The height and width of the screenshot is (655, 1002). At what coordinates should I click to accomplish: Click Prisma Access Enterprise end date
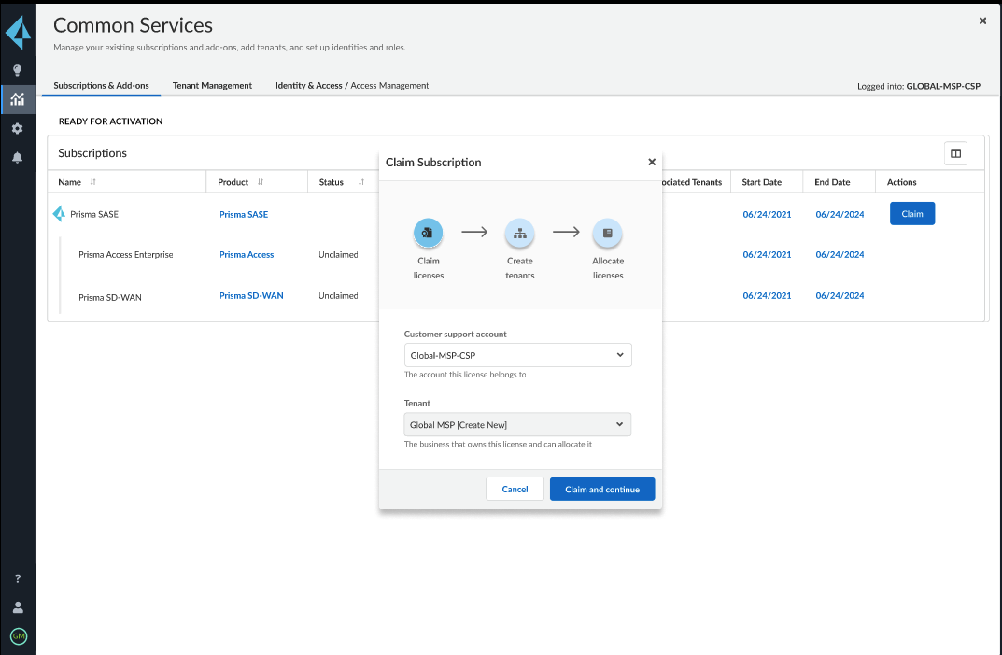click(x=840, y=254)
